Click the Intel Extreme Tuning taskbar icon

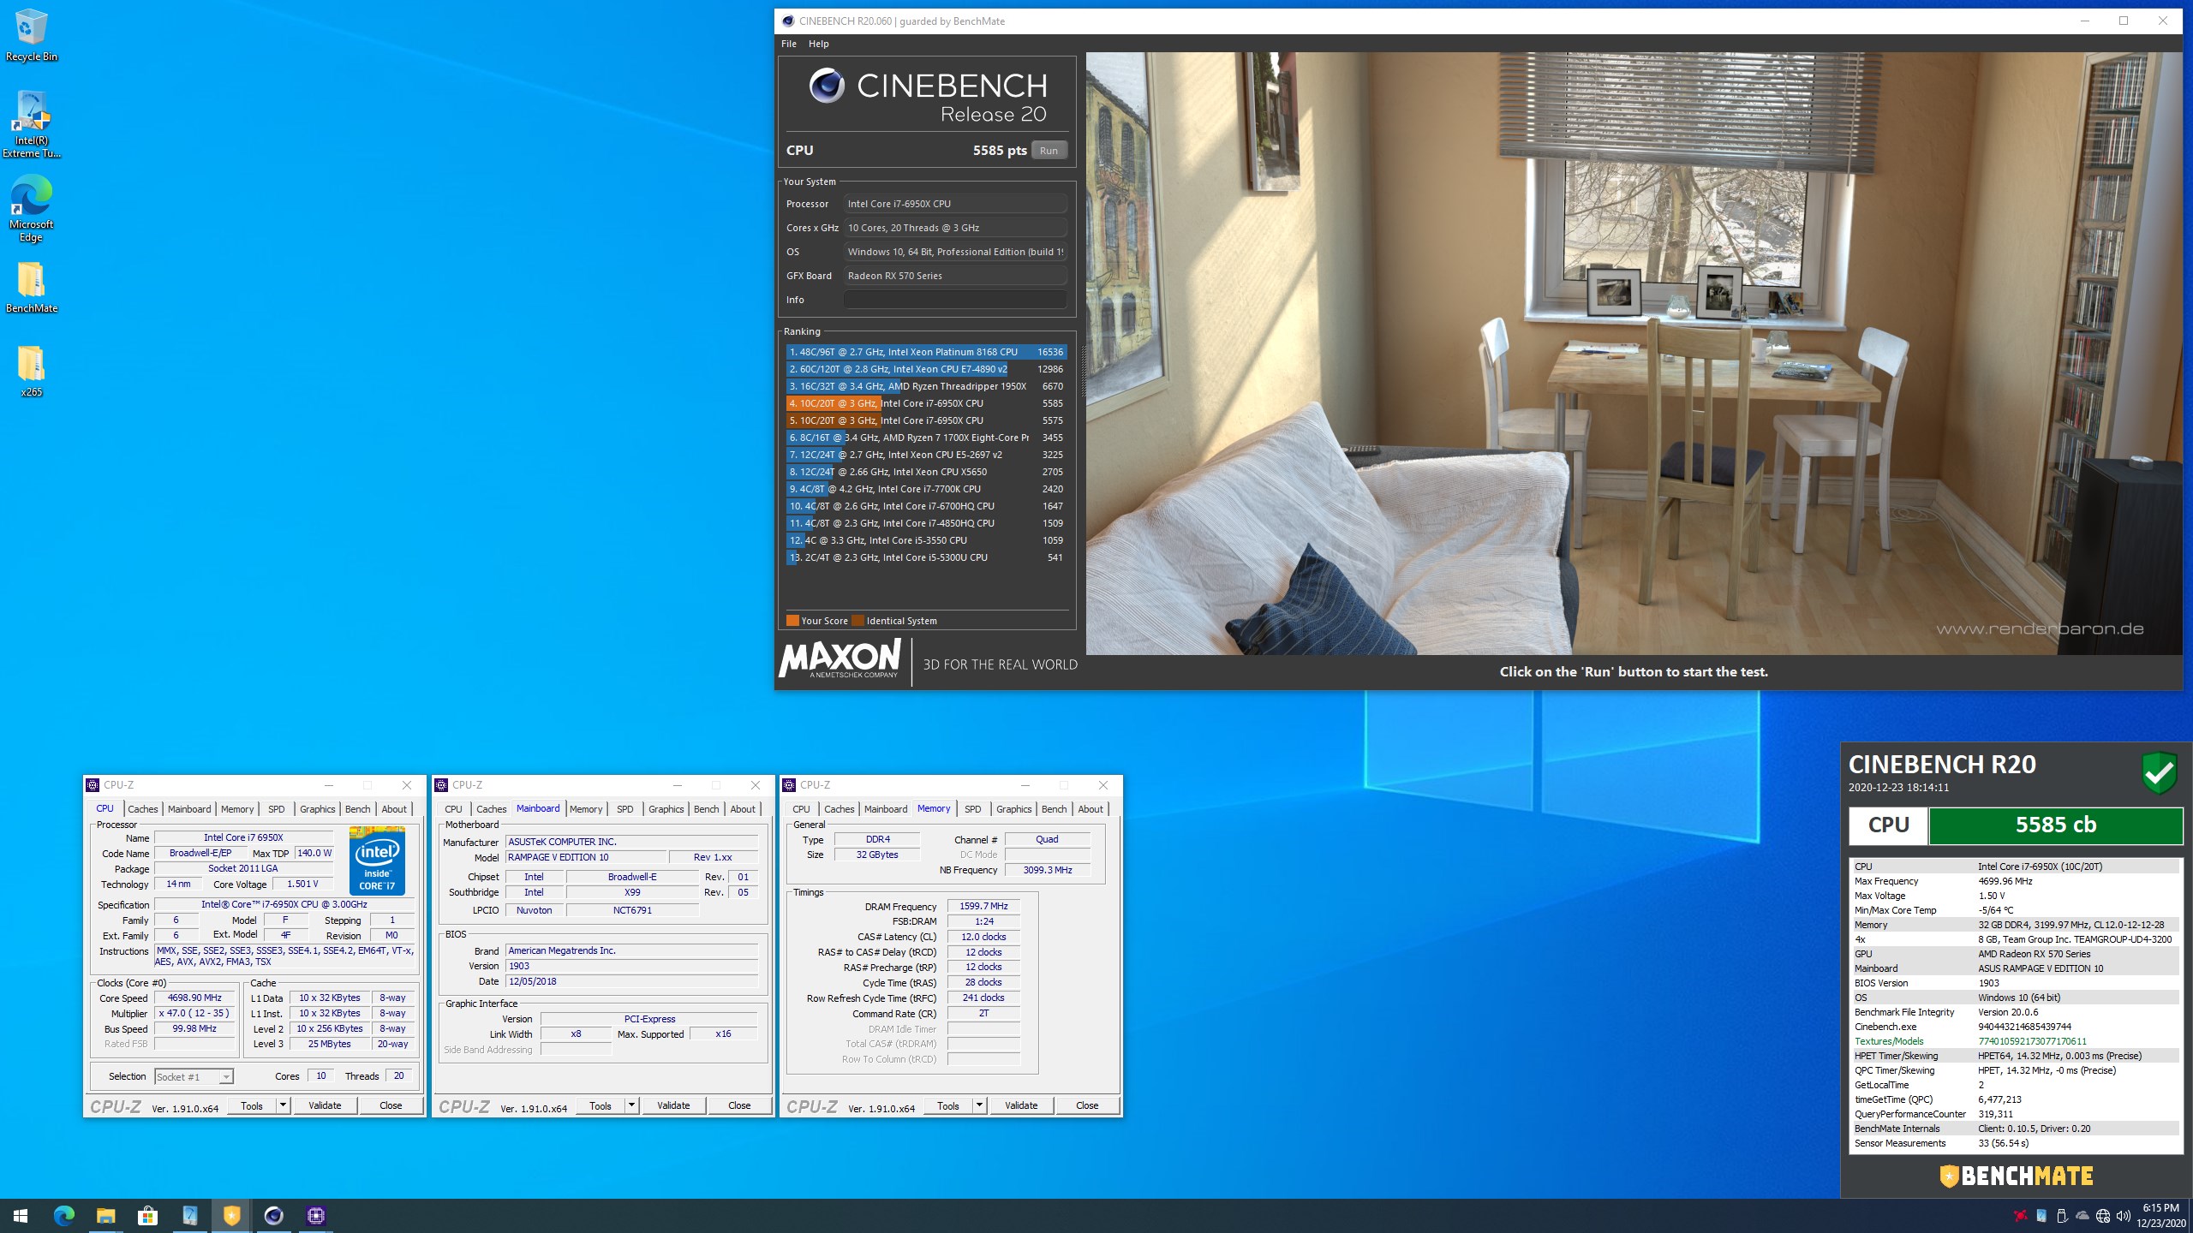coord(189,1215)
